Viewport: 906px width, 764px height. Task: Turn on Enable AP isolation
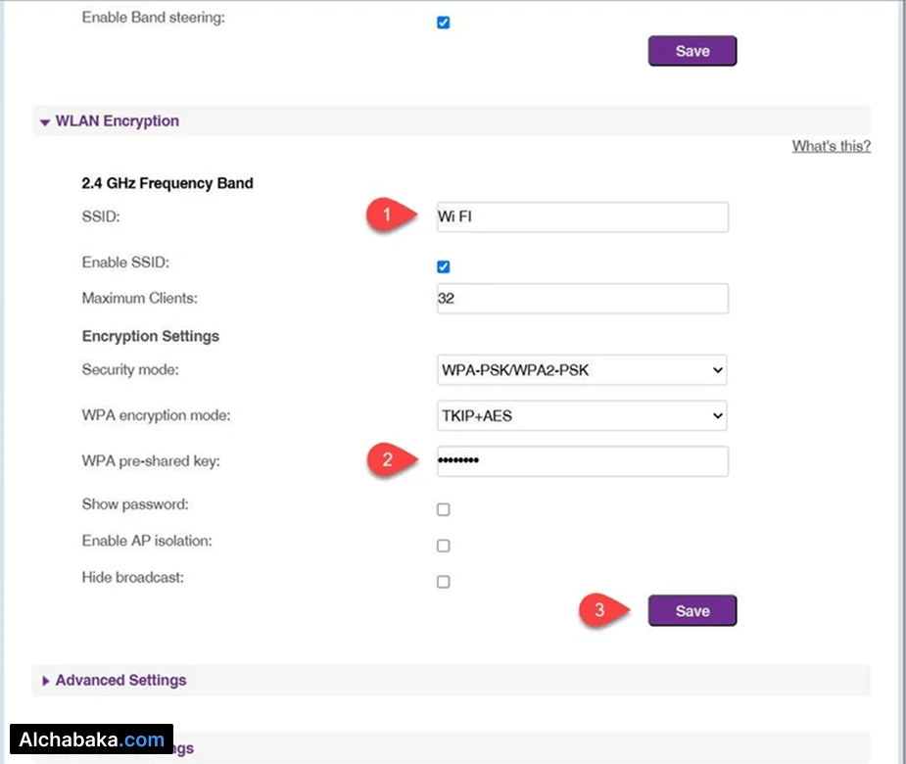tap(443, 546)
